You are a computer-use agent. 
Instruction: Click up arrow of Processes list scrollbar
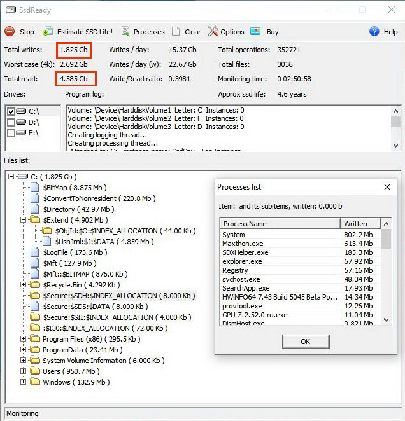386,224
